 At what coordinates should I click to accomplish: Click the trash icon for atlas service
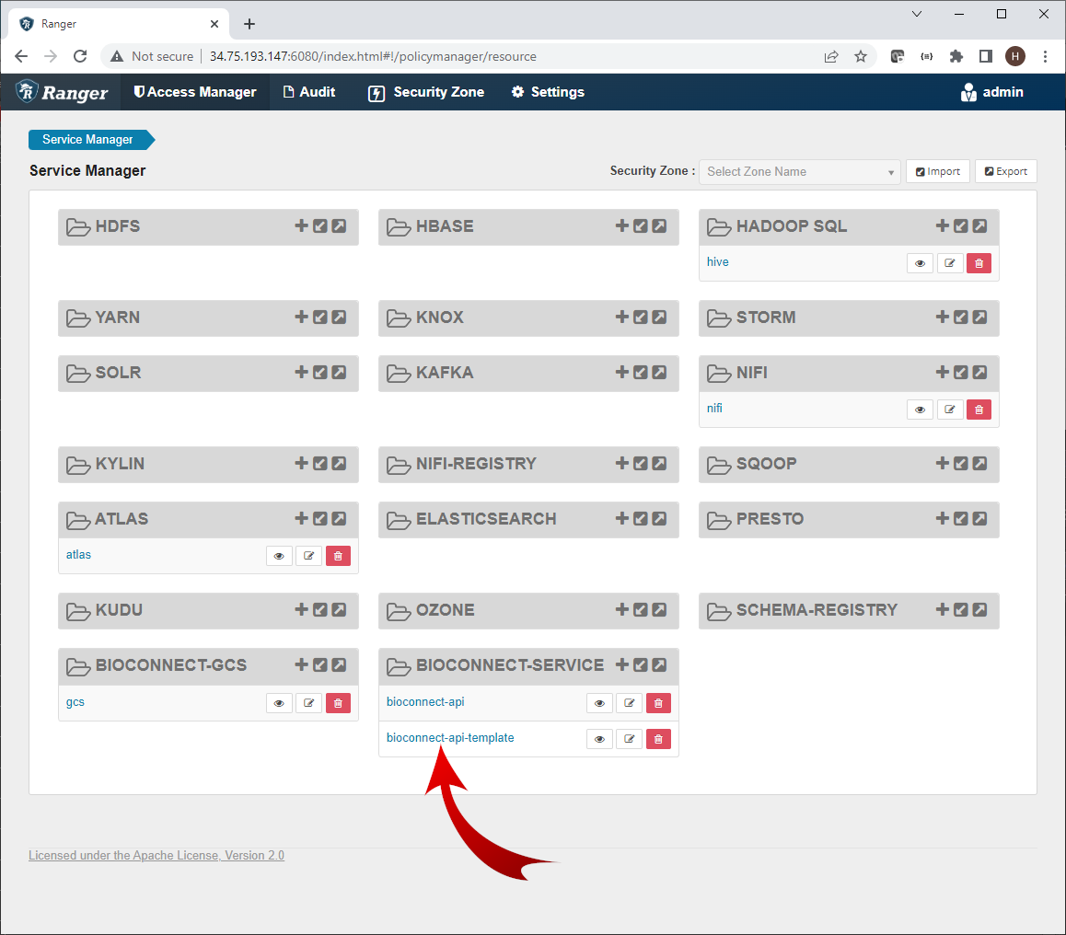coord(338,556)
